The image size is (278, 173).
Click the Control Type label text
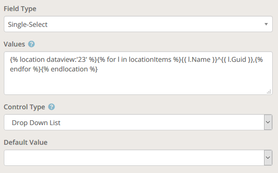pos(24,107)
